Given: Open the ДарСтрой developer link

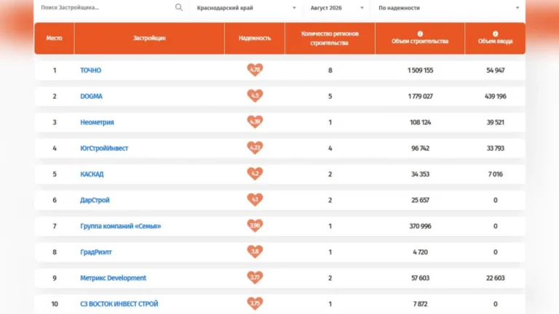Looking at the screenshot, I should click(95, 200).
